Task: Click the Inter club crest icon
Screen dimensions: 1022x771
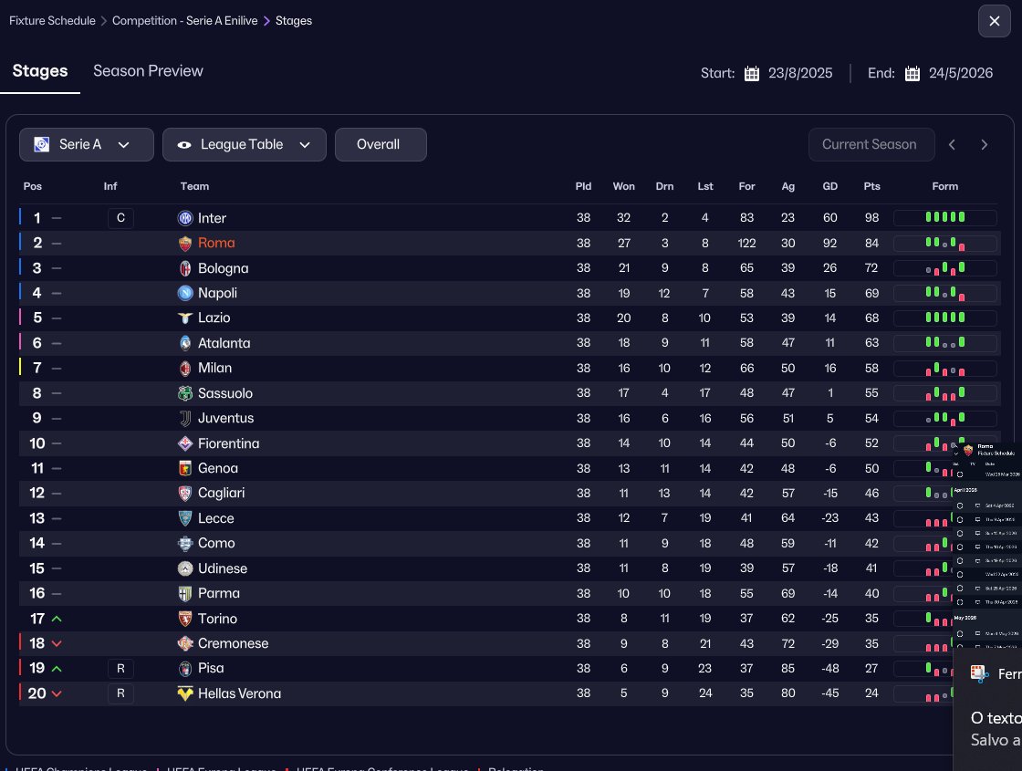Action: (185, 218)
